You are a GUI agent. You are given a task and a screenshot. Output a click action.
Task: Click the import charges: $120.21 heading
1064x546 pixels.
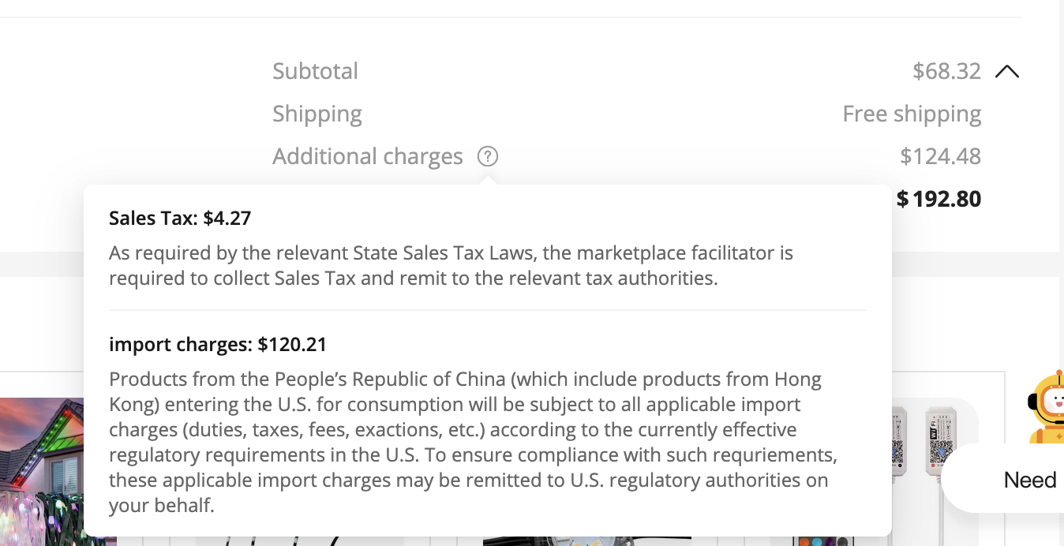click(218, 344)
